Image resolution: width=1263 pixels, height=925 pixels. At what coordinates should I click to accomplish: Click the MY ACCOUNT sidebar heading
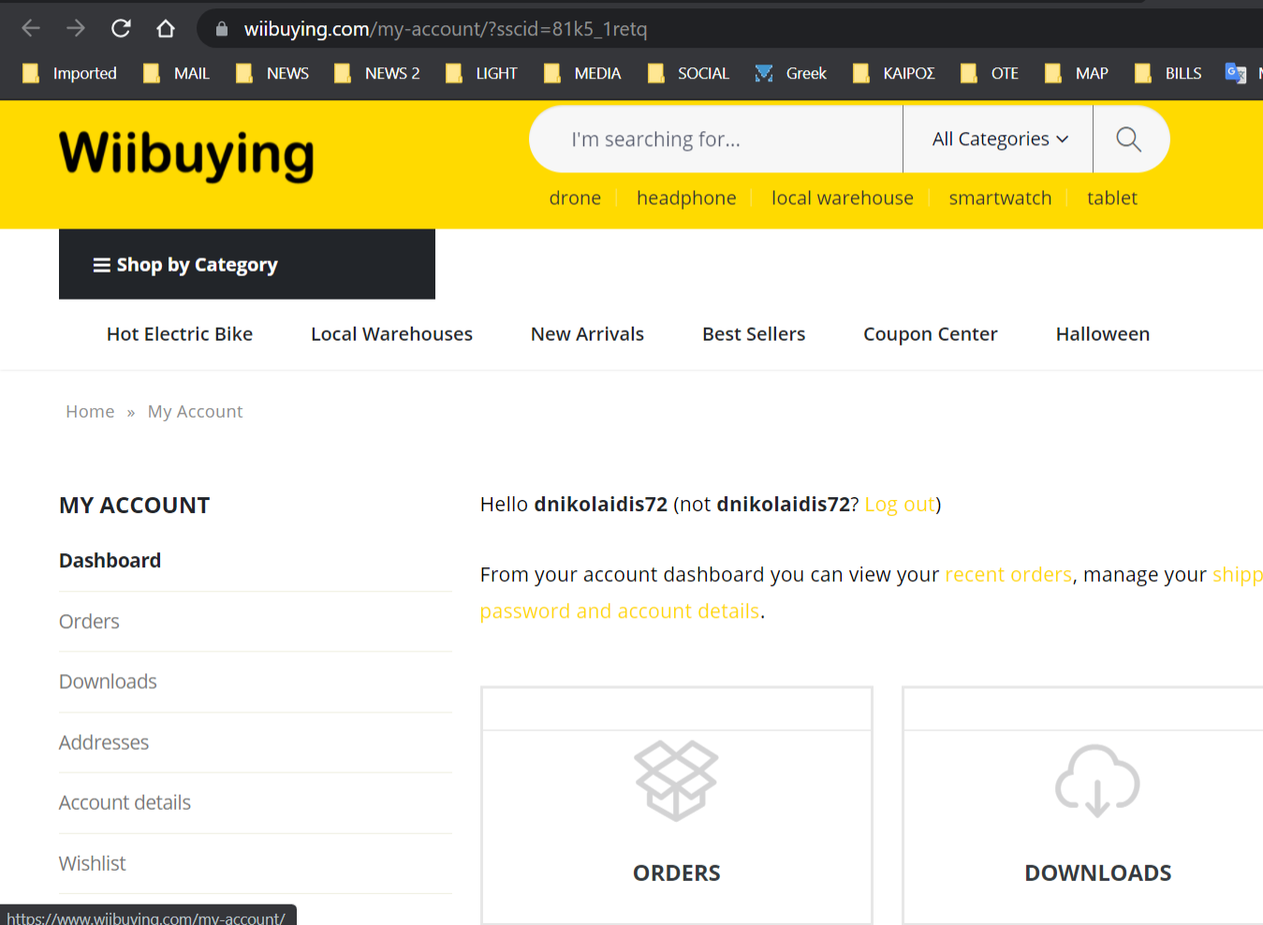pos(135,506)
